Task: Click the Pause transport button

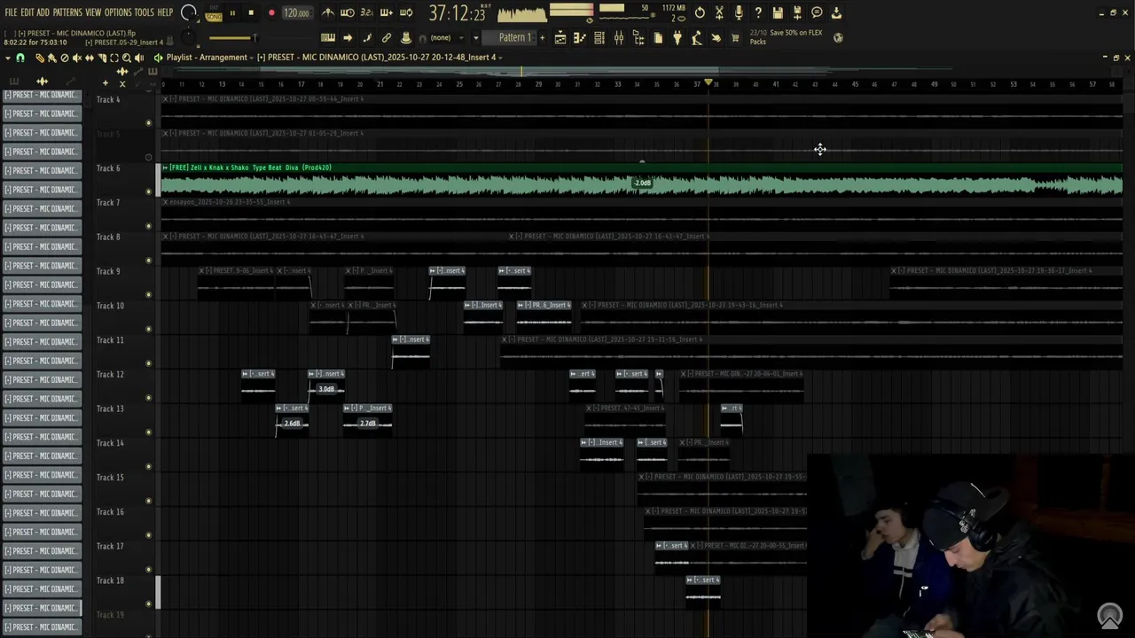Action: tap(232, 13)
